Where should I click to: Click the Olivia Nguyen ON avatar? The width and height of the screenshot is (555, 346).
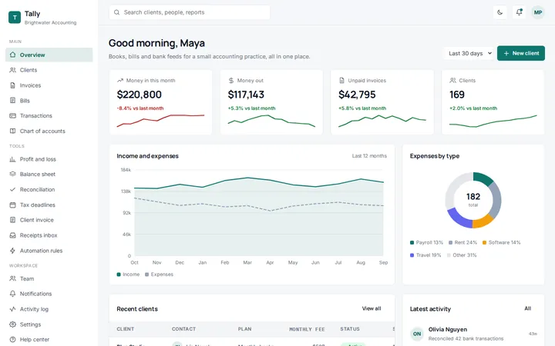[x=416, y=334]
